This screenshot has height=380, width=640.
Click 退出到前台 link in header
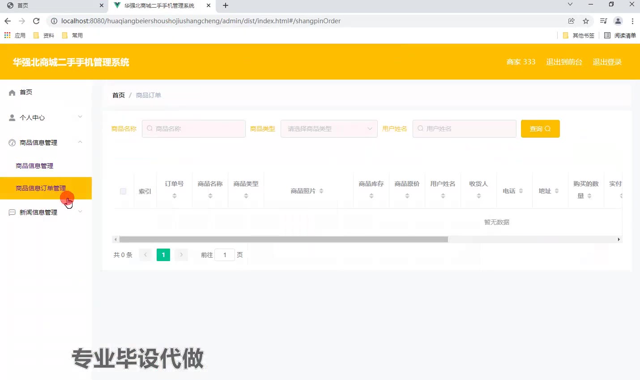pos(564,62)
